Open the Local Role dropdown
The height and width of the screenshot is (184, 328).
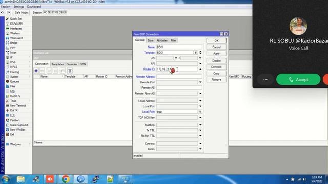(x=200, y=112)
